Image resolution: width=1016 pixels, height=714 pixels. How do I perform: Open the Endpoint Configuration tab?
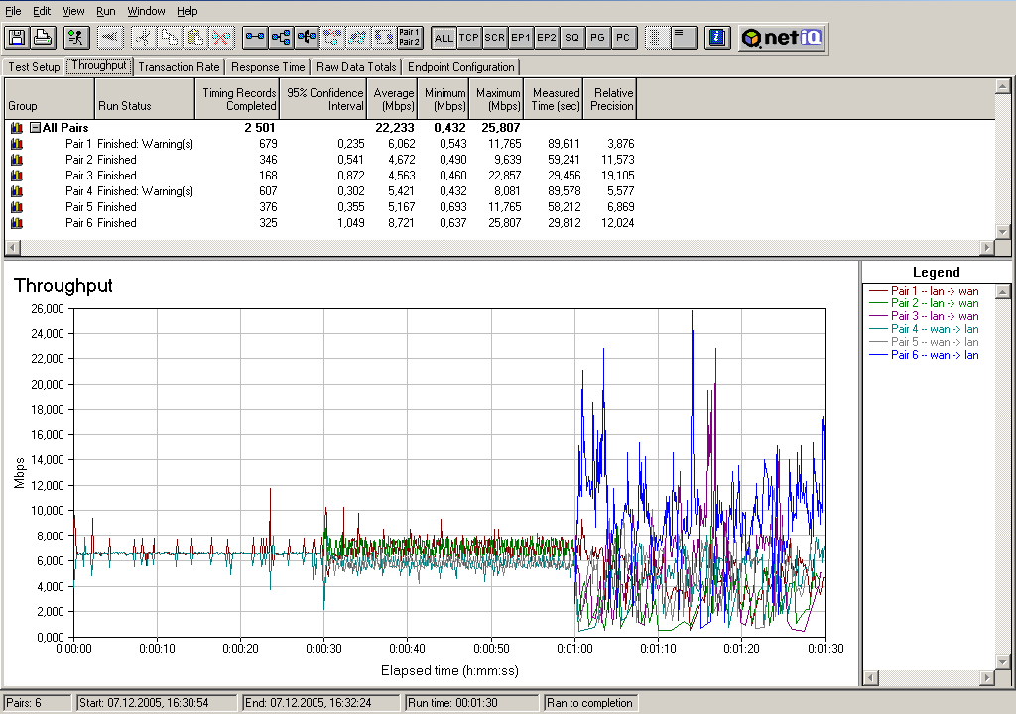(461, 67)
